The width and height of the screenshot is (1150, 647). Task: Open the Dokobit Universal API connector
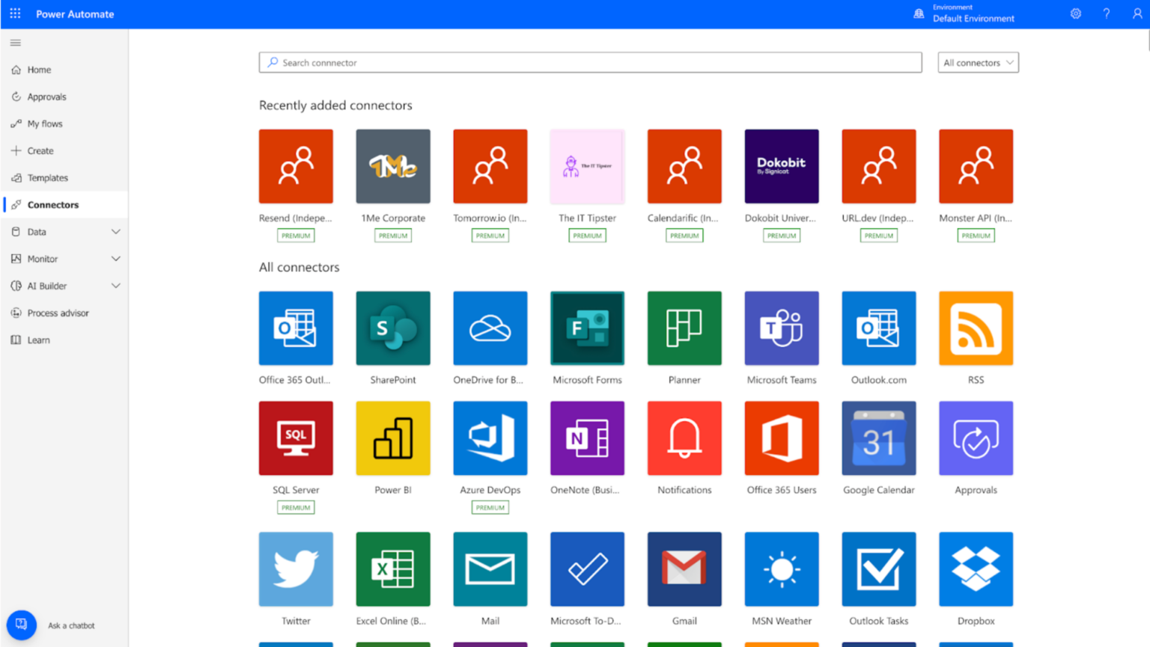781,166
